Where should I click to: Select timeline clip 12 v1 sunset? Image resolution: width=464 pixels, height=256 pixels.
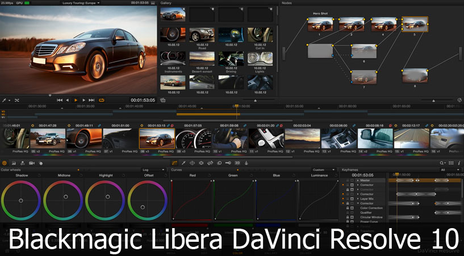303,138
